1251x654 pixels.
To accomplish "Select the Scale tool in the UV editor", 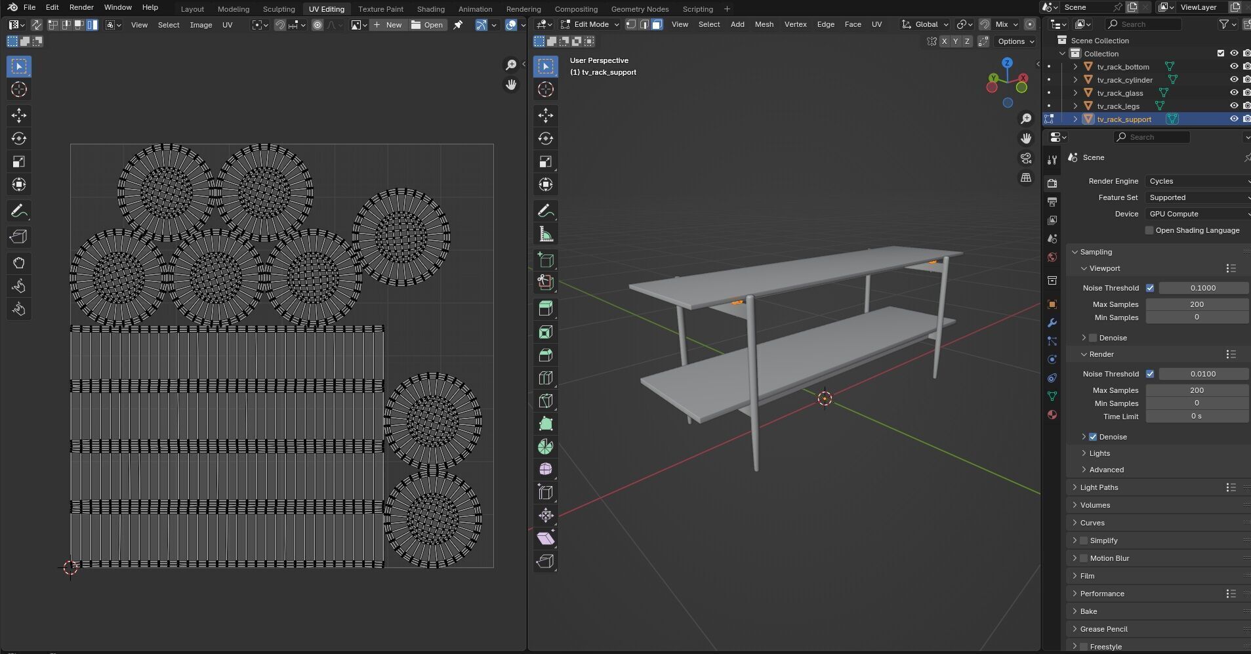I will coord(19,161).
